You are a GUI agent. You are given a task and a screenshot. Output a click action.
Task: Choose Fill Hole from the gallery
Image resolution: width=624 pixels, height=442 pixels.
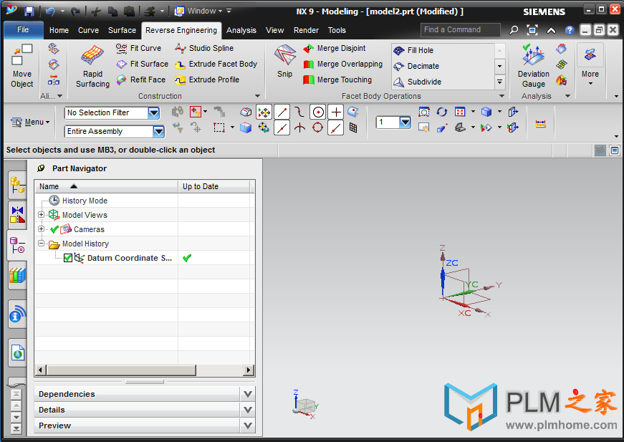pos(413,51)
